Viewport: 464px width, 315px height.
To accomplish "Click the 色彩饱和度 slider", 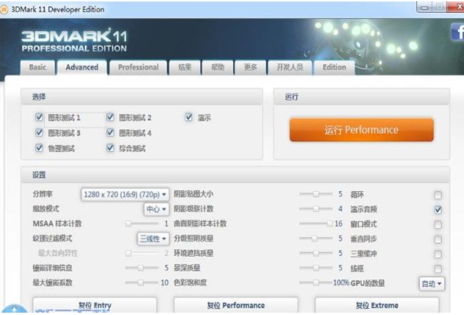I will tap(316, 283).
